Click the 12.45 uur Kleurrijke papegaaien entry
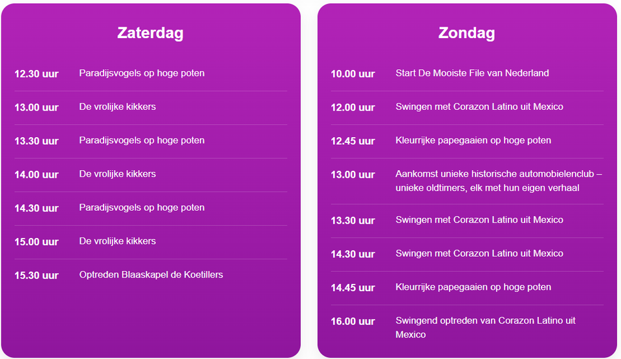Image resolution: width=621 pixels, height=359 pixels. [x=474, y=140]
